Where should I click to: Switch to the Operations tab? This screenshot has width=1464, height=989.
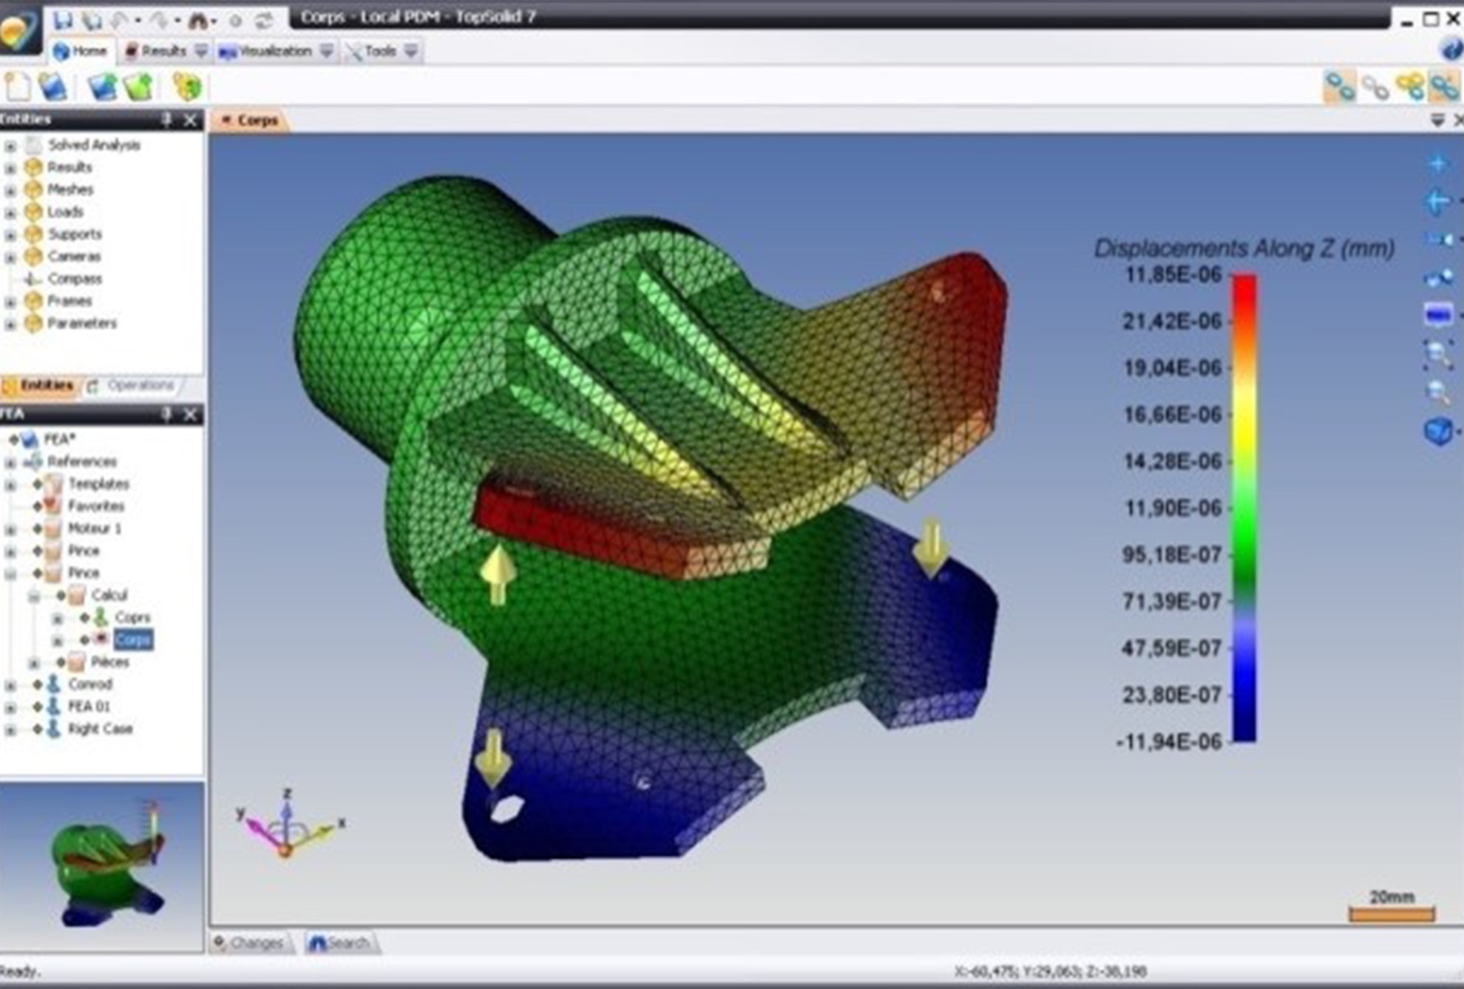tap(134, 386)
